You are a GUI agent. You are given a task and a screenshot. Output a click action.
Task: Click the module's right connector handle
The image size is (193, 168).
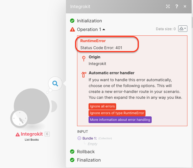[x=54, y=106]
